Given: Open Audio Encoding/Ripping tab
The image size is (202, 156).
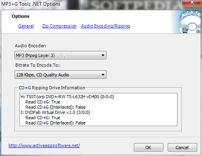Looking at the screenshot, I should 106,26.
